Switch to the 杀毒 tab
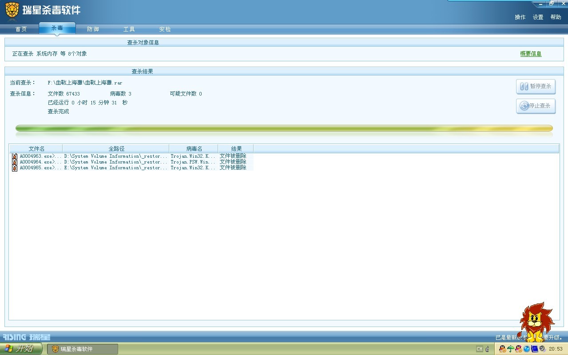Viewport: 568px width, 355px height. click(x=57, y=28)
